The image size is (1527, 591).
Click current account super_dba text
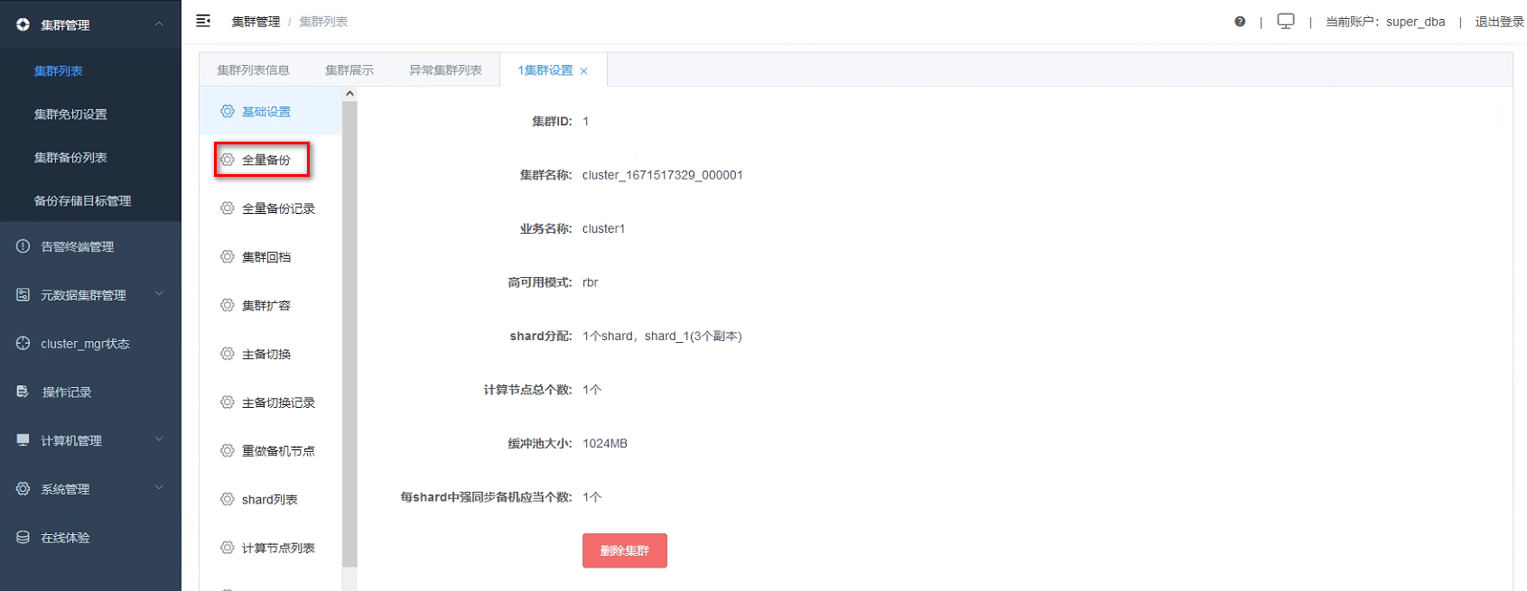pyautogui.click(x=1385, y=22)
